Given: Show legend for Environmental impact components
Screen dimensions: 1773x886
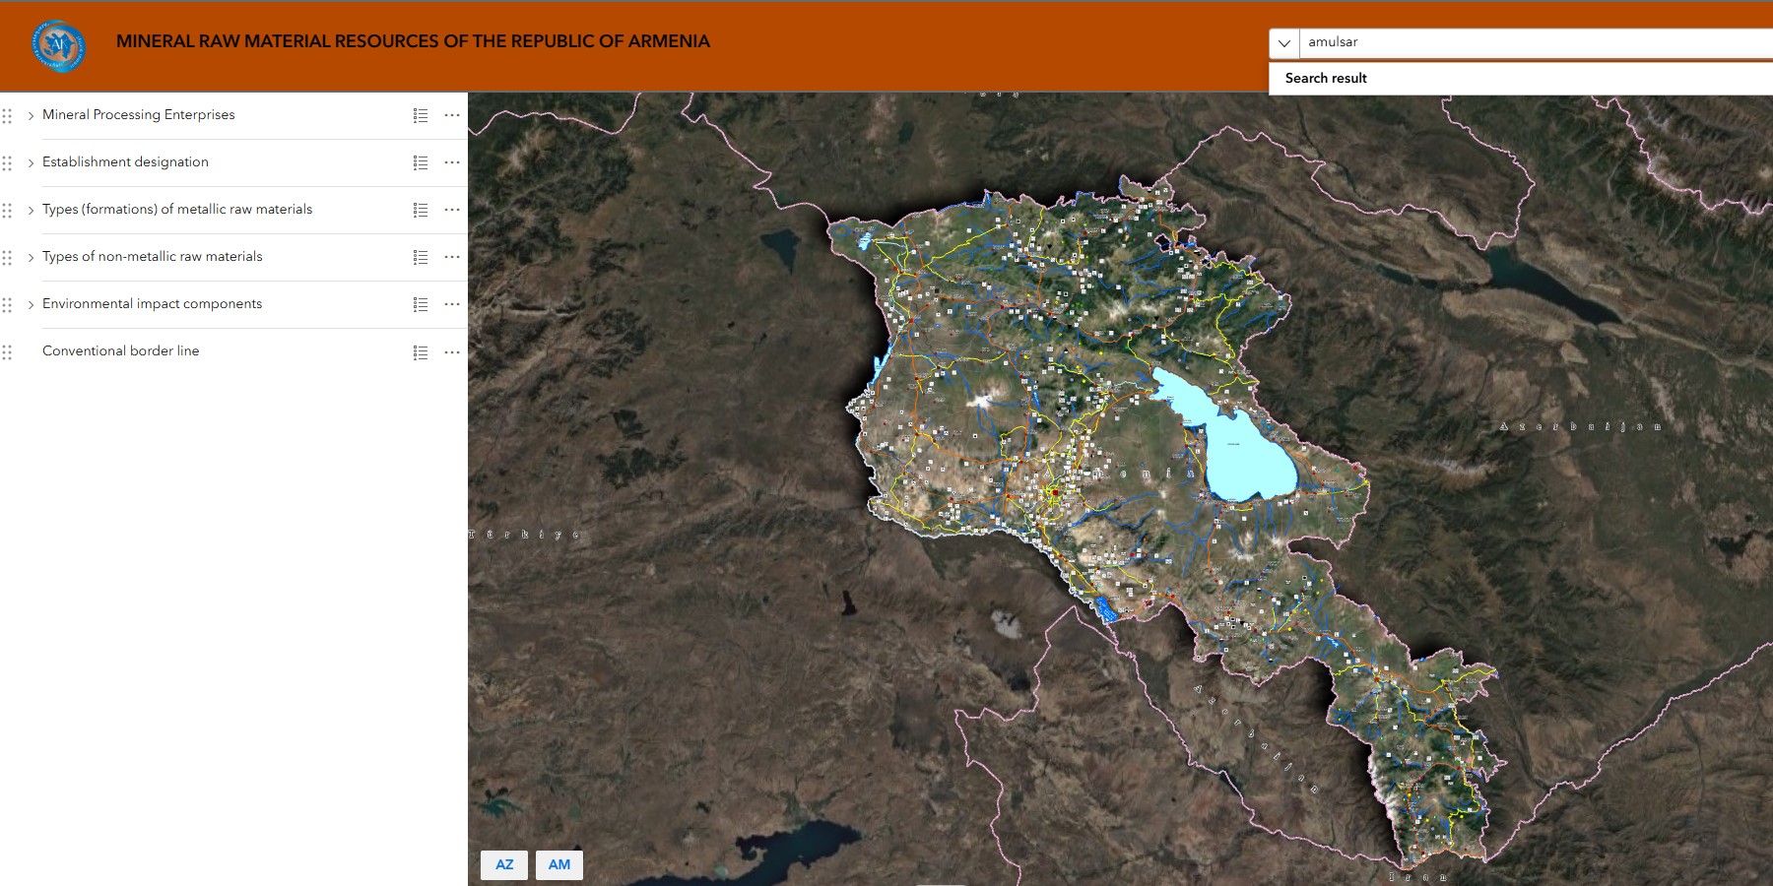Looking at the screenshot, I should pyautogui.click(x=421, y=304).
